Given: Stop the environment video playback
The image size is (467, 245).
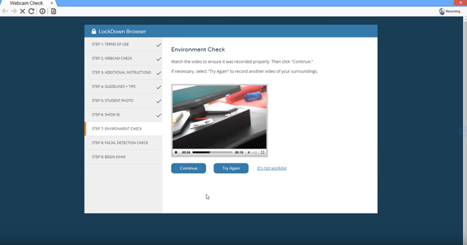Looking at the screenshot, I should click(176, 153).
